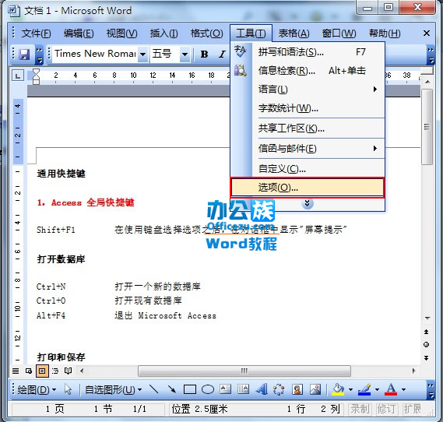Viewport: 443px width, 422px height.
Task: Select the Arrow drawing tool
Action: point(171,389)
